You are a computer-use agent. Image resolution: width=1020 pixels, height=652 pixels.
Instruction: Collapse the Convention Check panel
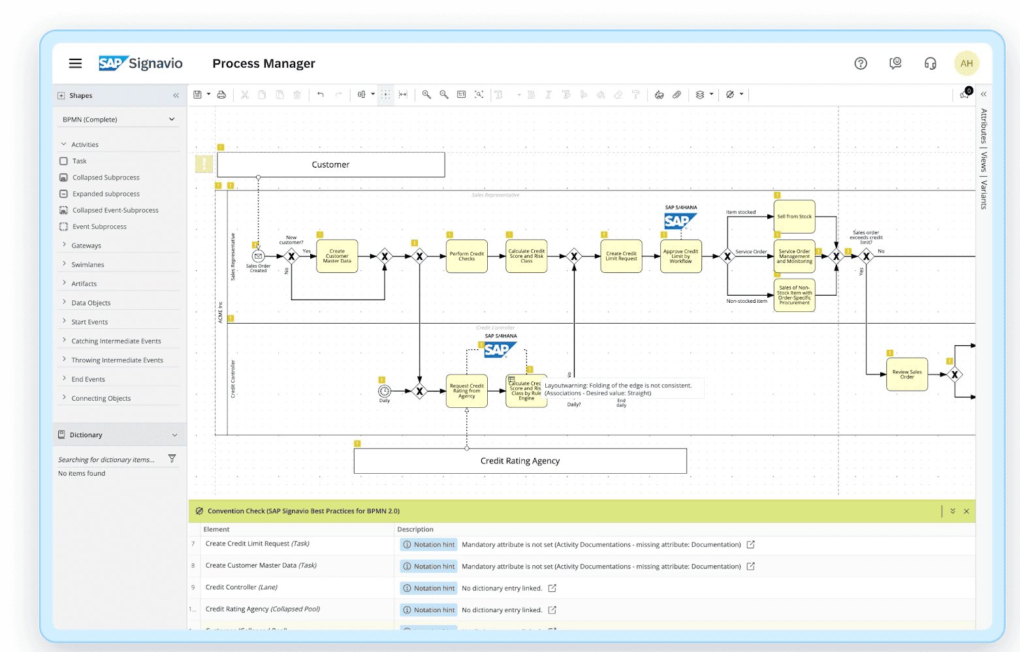click(953, 511)
